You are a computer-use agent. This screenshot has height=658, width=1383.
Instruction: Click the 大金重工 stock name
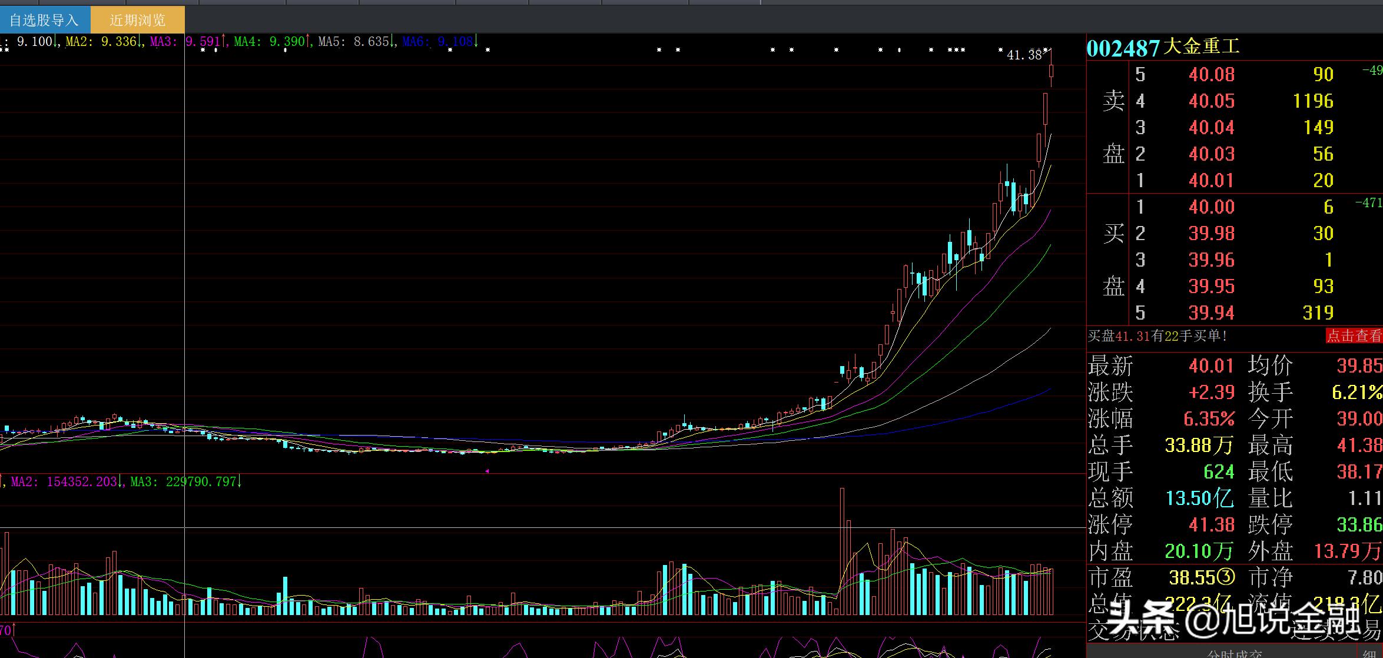tap(1201, 47)
